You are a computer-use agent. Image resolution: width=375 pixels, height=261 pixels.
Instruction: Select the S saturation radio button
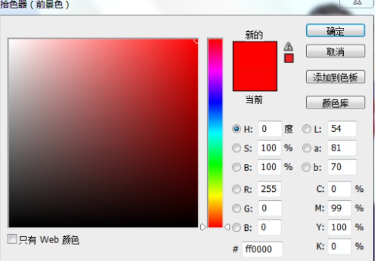pos(236,148)
